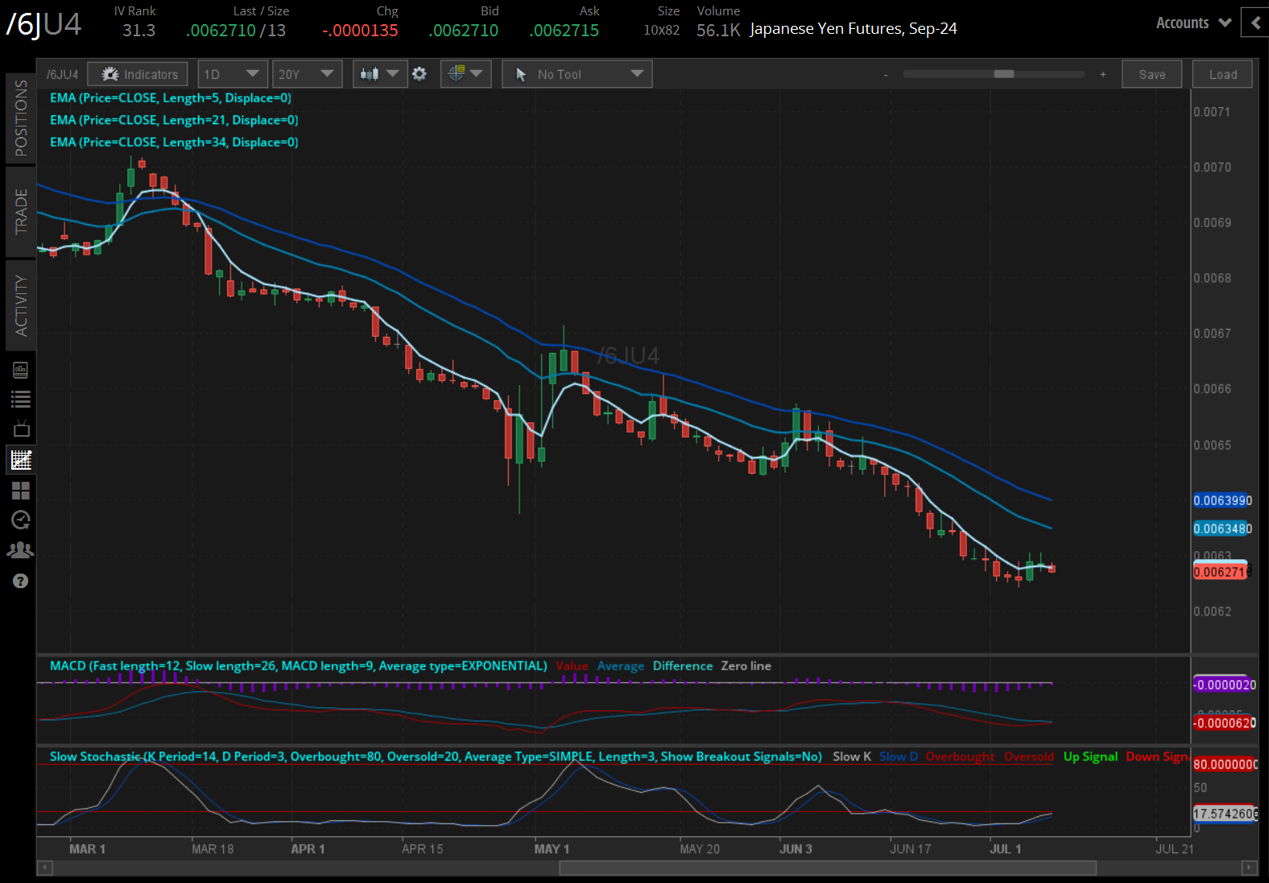Image resolution: width=1269 pixels, height=883 pixels.
Task: Click the MACD -0.0000020 axis value
Action: [1224, 685]
